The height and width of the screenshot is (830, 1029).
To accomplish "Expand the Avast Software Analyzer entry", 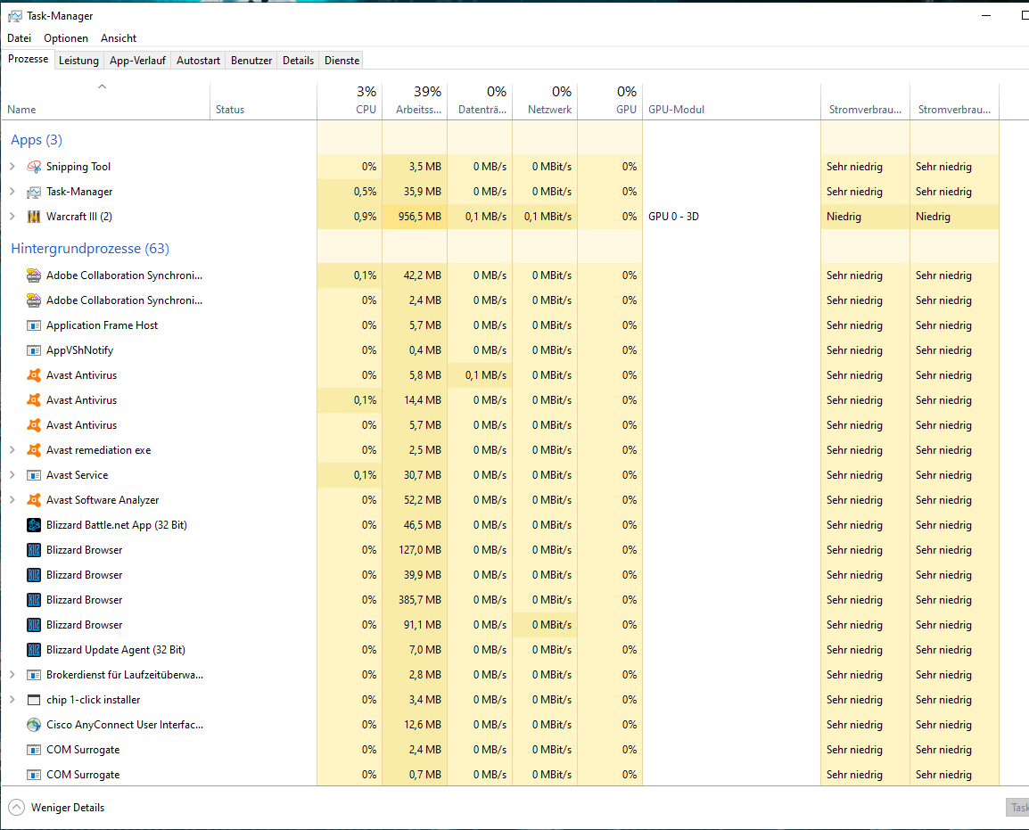I will click(12, 500).
